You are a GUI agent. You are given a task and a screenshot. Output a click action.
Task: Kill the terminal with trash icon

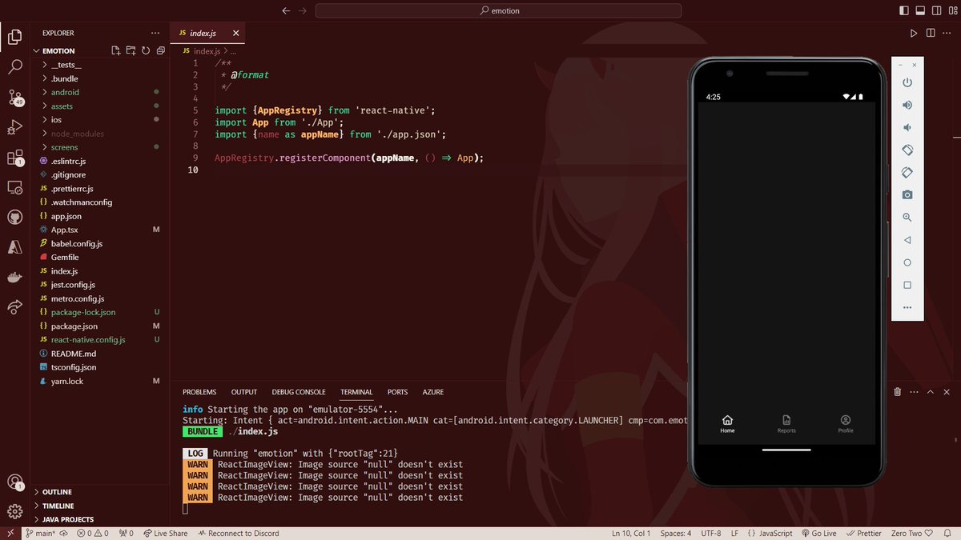point(898,392)
